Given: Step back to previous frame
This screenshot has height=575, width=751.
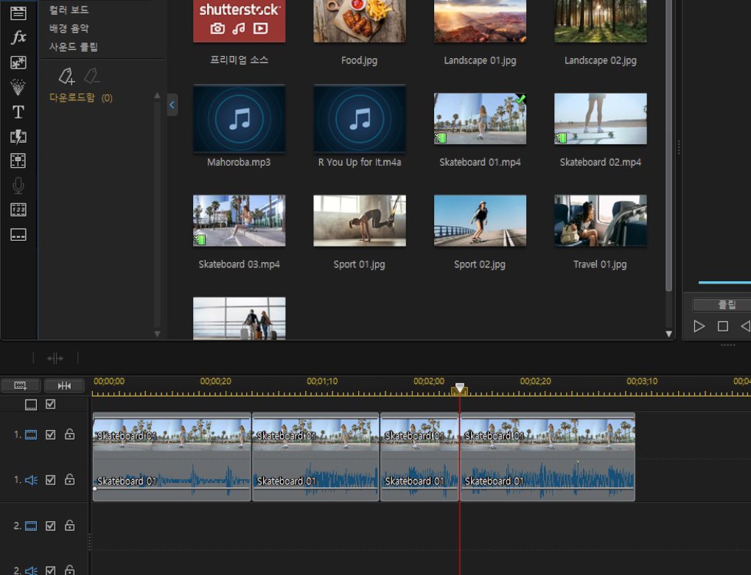Looking at the screenshot, I should tap(746, 326).
